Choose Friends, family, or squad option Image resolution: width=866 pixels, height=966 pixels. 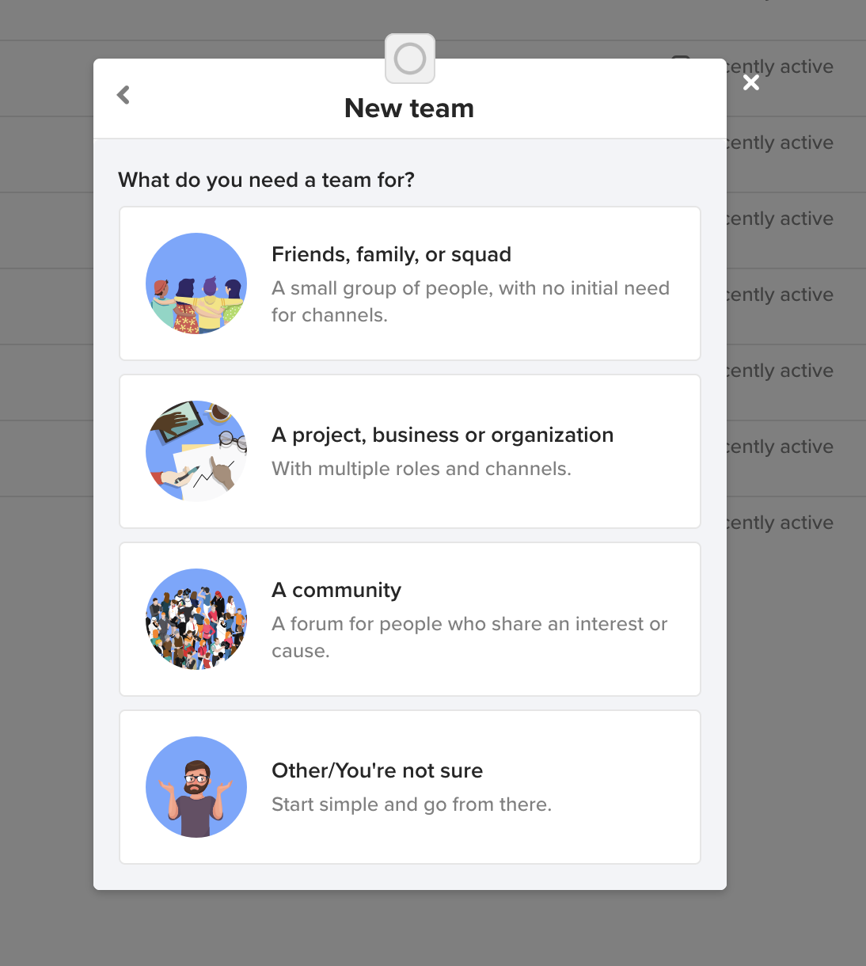(x=410, y=283)
